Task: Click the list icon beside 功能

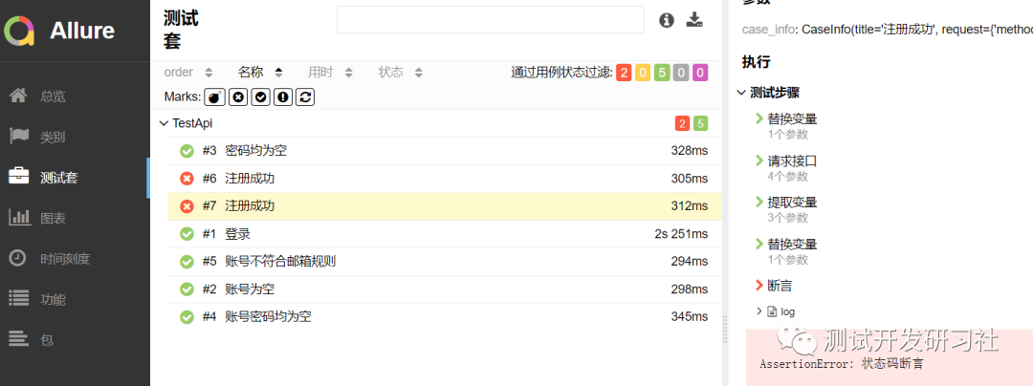Action: tap(18, 298)
